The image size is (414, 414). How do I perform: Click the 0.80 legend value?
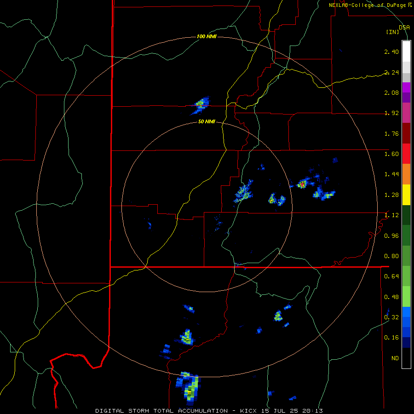click(391, 256)
